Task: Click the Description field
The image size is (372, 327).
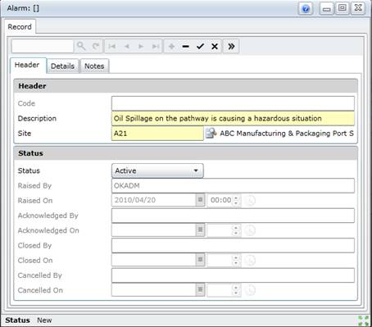Action: (x=233, y=118)
